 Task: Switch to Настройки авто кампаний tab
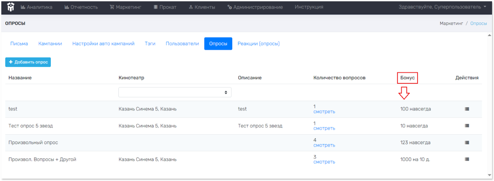click(x=103, y=43)
